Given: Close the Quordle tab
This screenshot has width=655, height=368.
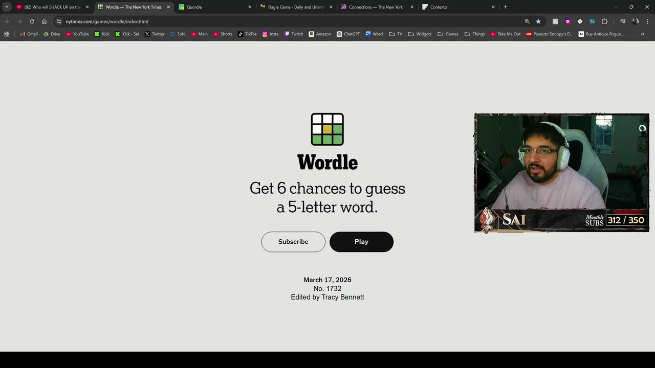Looking at the screenshot, I should pyautogui.click(x=250, y=7).
